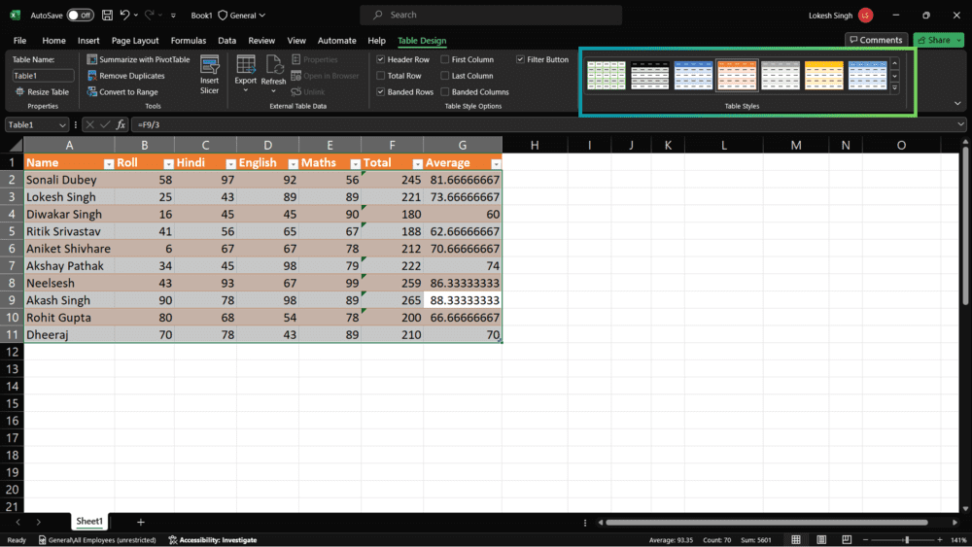Click the Comments button
This screenshot has height=547, width=972.
[x=876, y=40]
